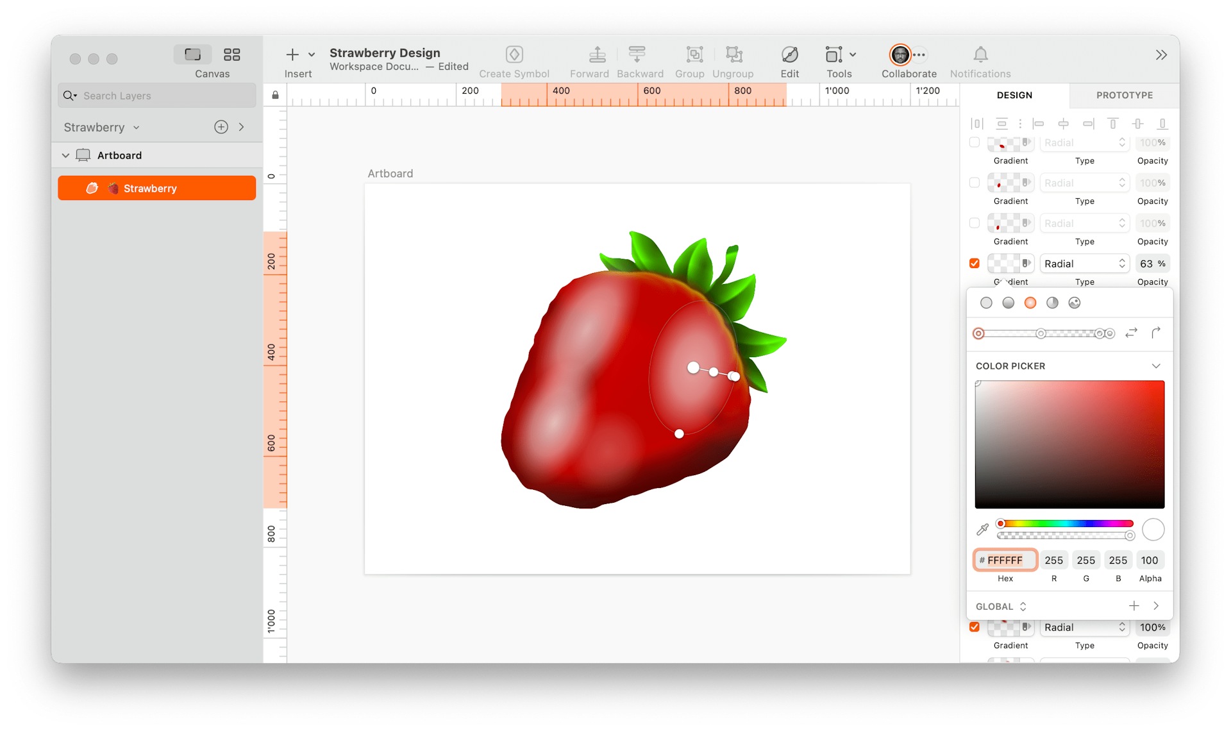Switch to the Image fill type
This screenshot has height=731, width=1231.
coord(1075,302)
